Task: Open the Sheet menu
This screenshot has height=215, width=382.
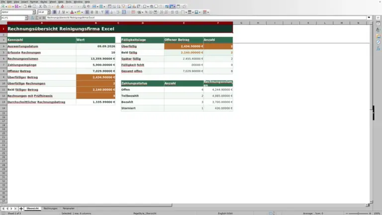Action: tap(53, 1)
